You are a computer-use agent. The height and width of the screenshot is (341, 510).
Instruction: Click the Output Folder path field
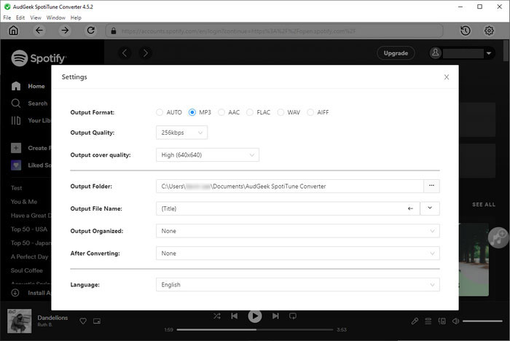(x=290, y=186)
